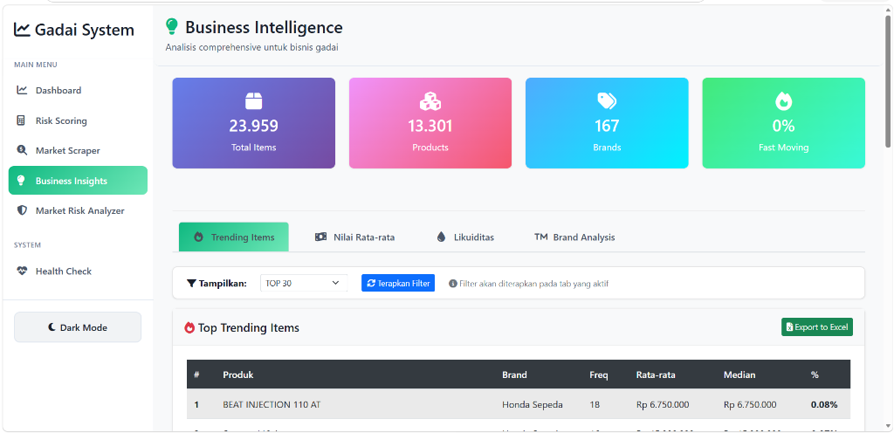Click the TM trademark icon on Brand Analysis tab
The height and width of the screenshot is (433, 894).
click(x=541, y=237)
